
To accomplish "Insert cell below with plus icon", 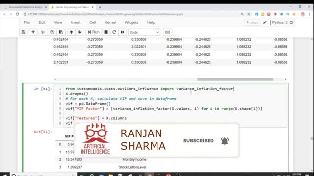I will point(33,32).
